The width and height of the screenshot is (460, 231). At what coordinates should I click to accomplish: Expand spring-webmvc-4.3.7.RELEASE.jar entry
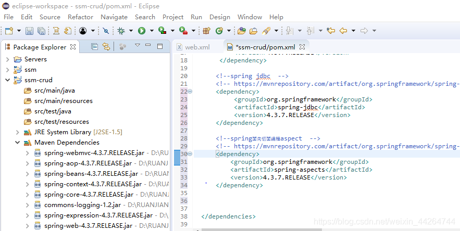point(28,153)
